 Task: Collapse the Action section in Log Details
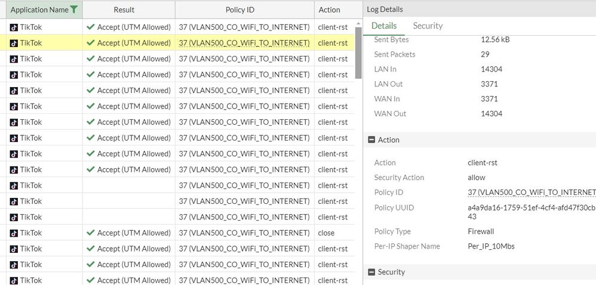click(370, 140)
